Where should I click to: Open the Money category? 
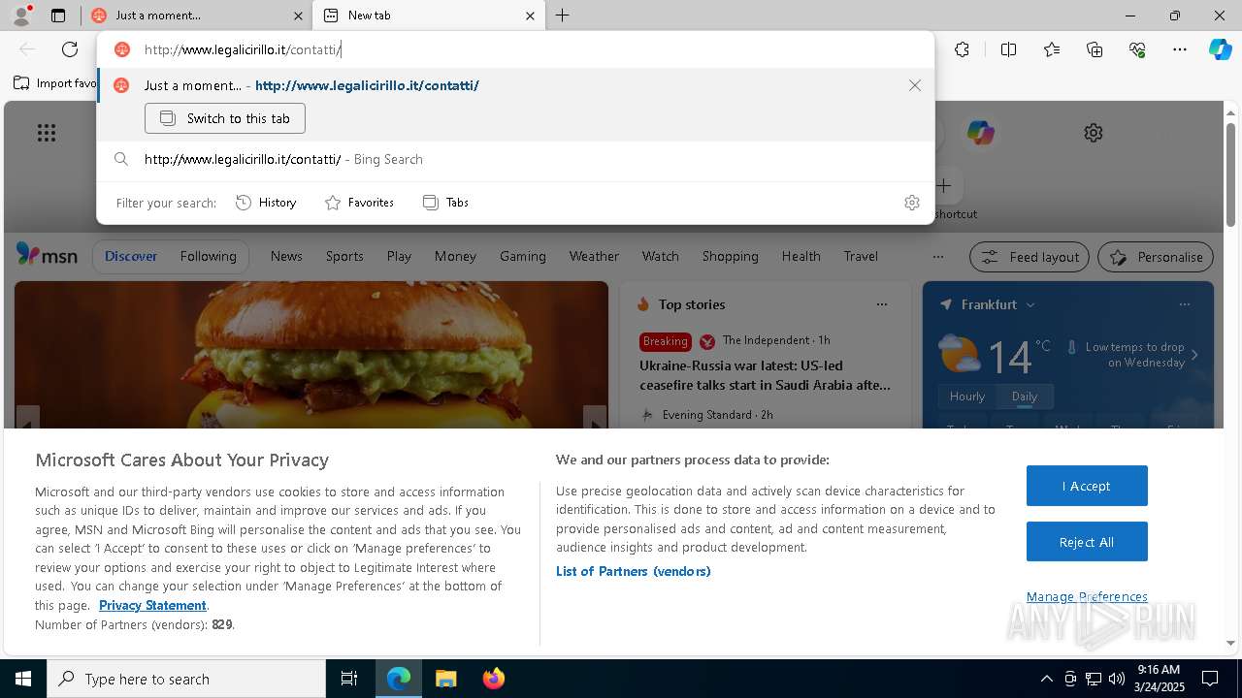coord(455,256)
